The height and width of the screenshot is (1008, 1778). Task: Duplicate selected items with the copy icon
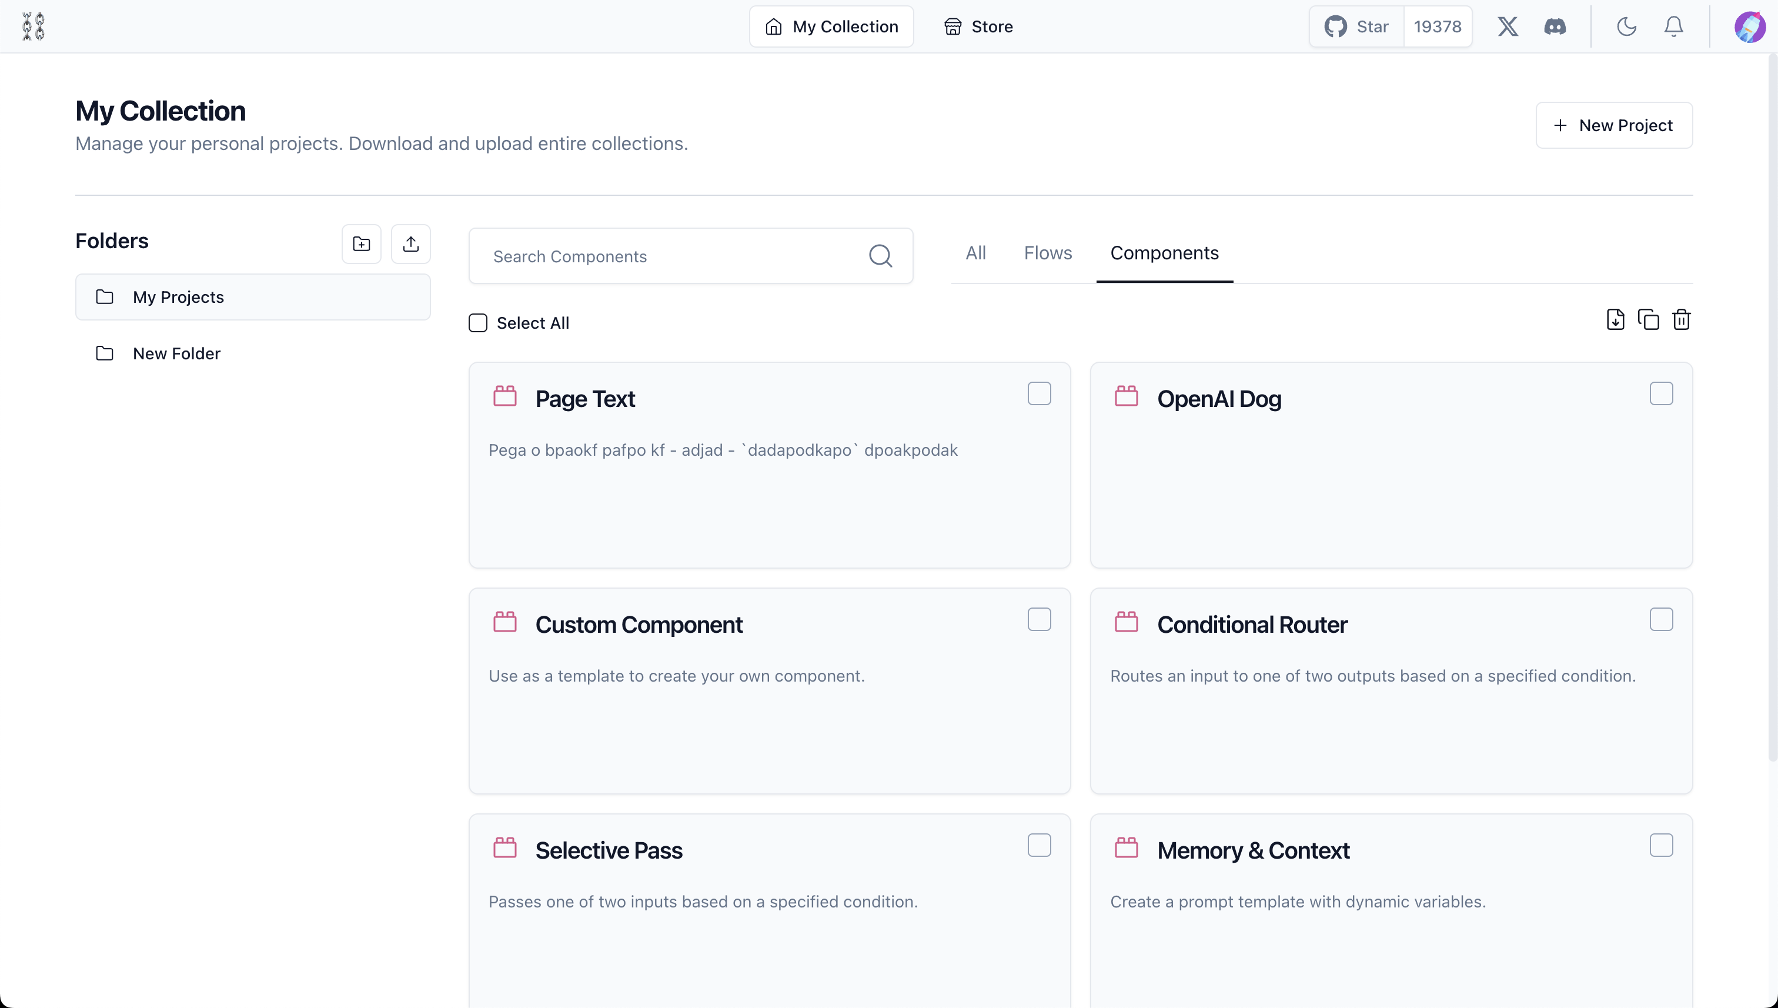pos(1648,320)
